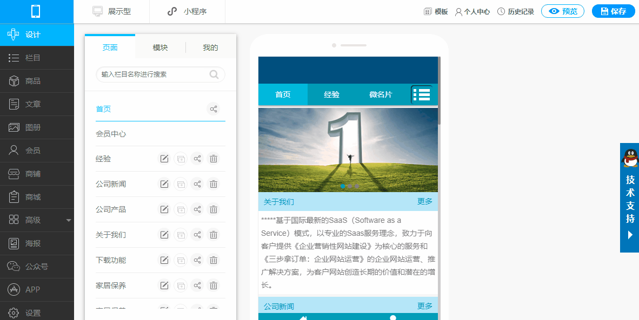Edit the 公司产品 page with its pencil icon
Image resolution: width=639 pixels, height=320 pixels.
coord(164,209)
